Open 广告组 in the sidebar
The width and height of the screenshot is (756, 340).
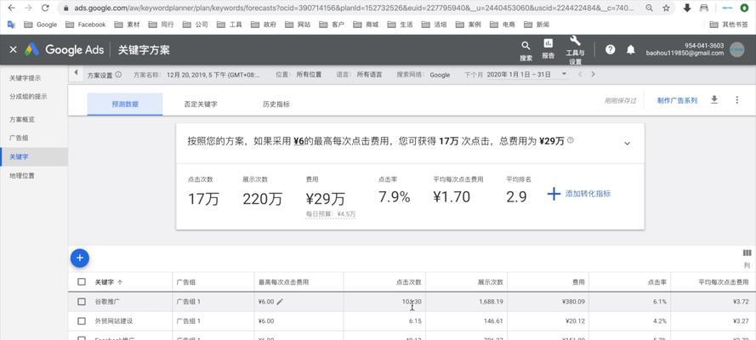[19, 138]
